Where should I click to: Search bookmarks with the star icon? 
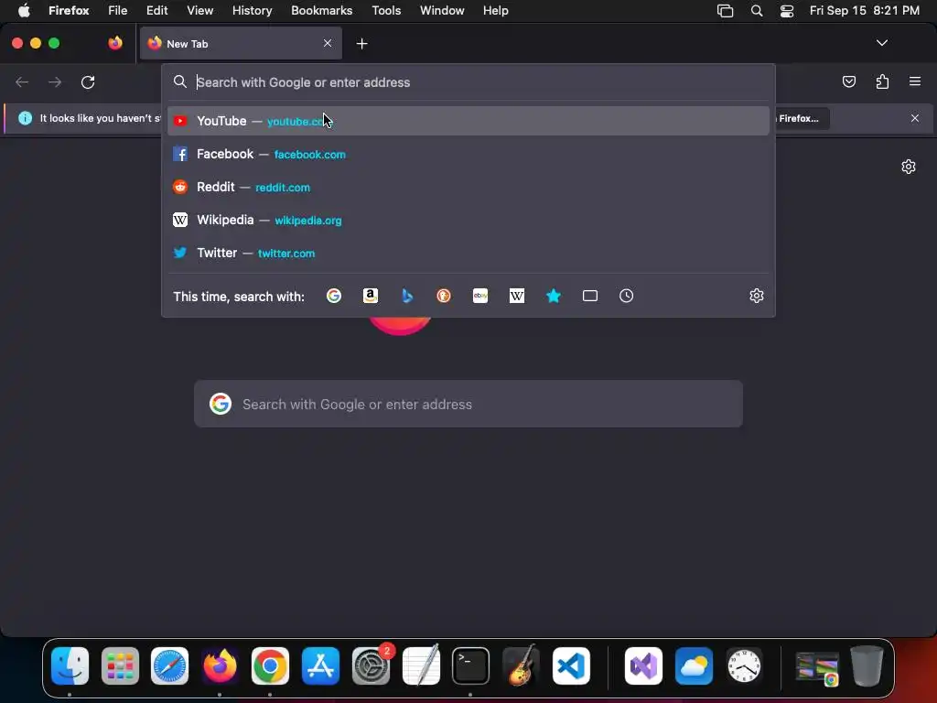(x=554, y=296)
